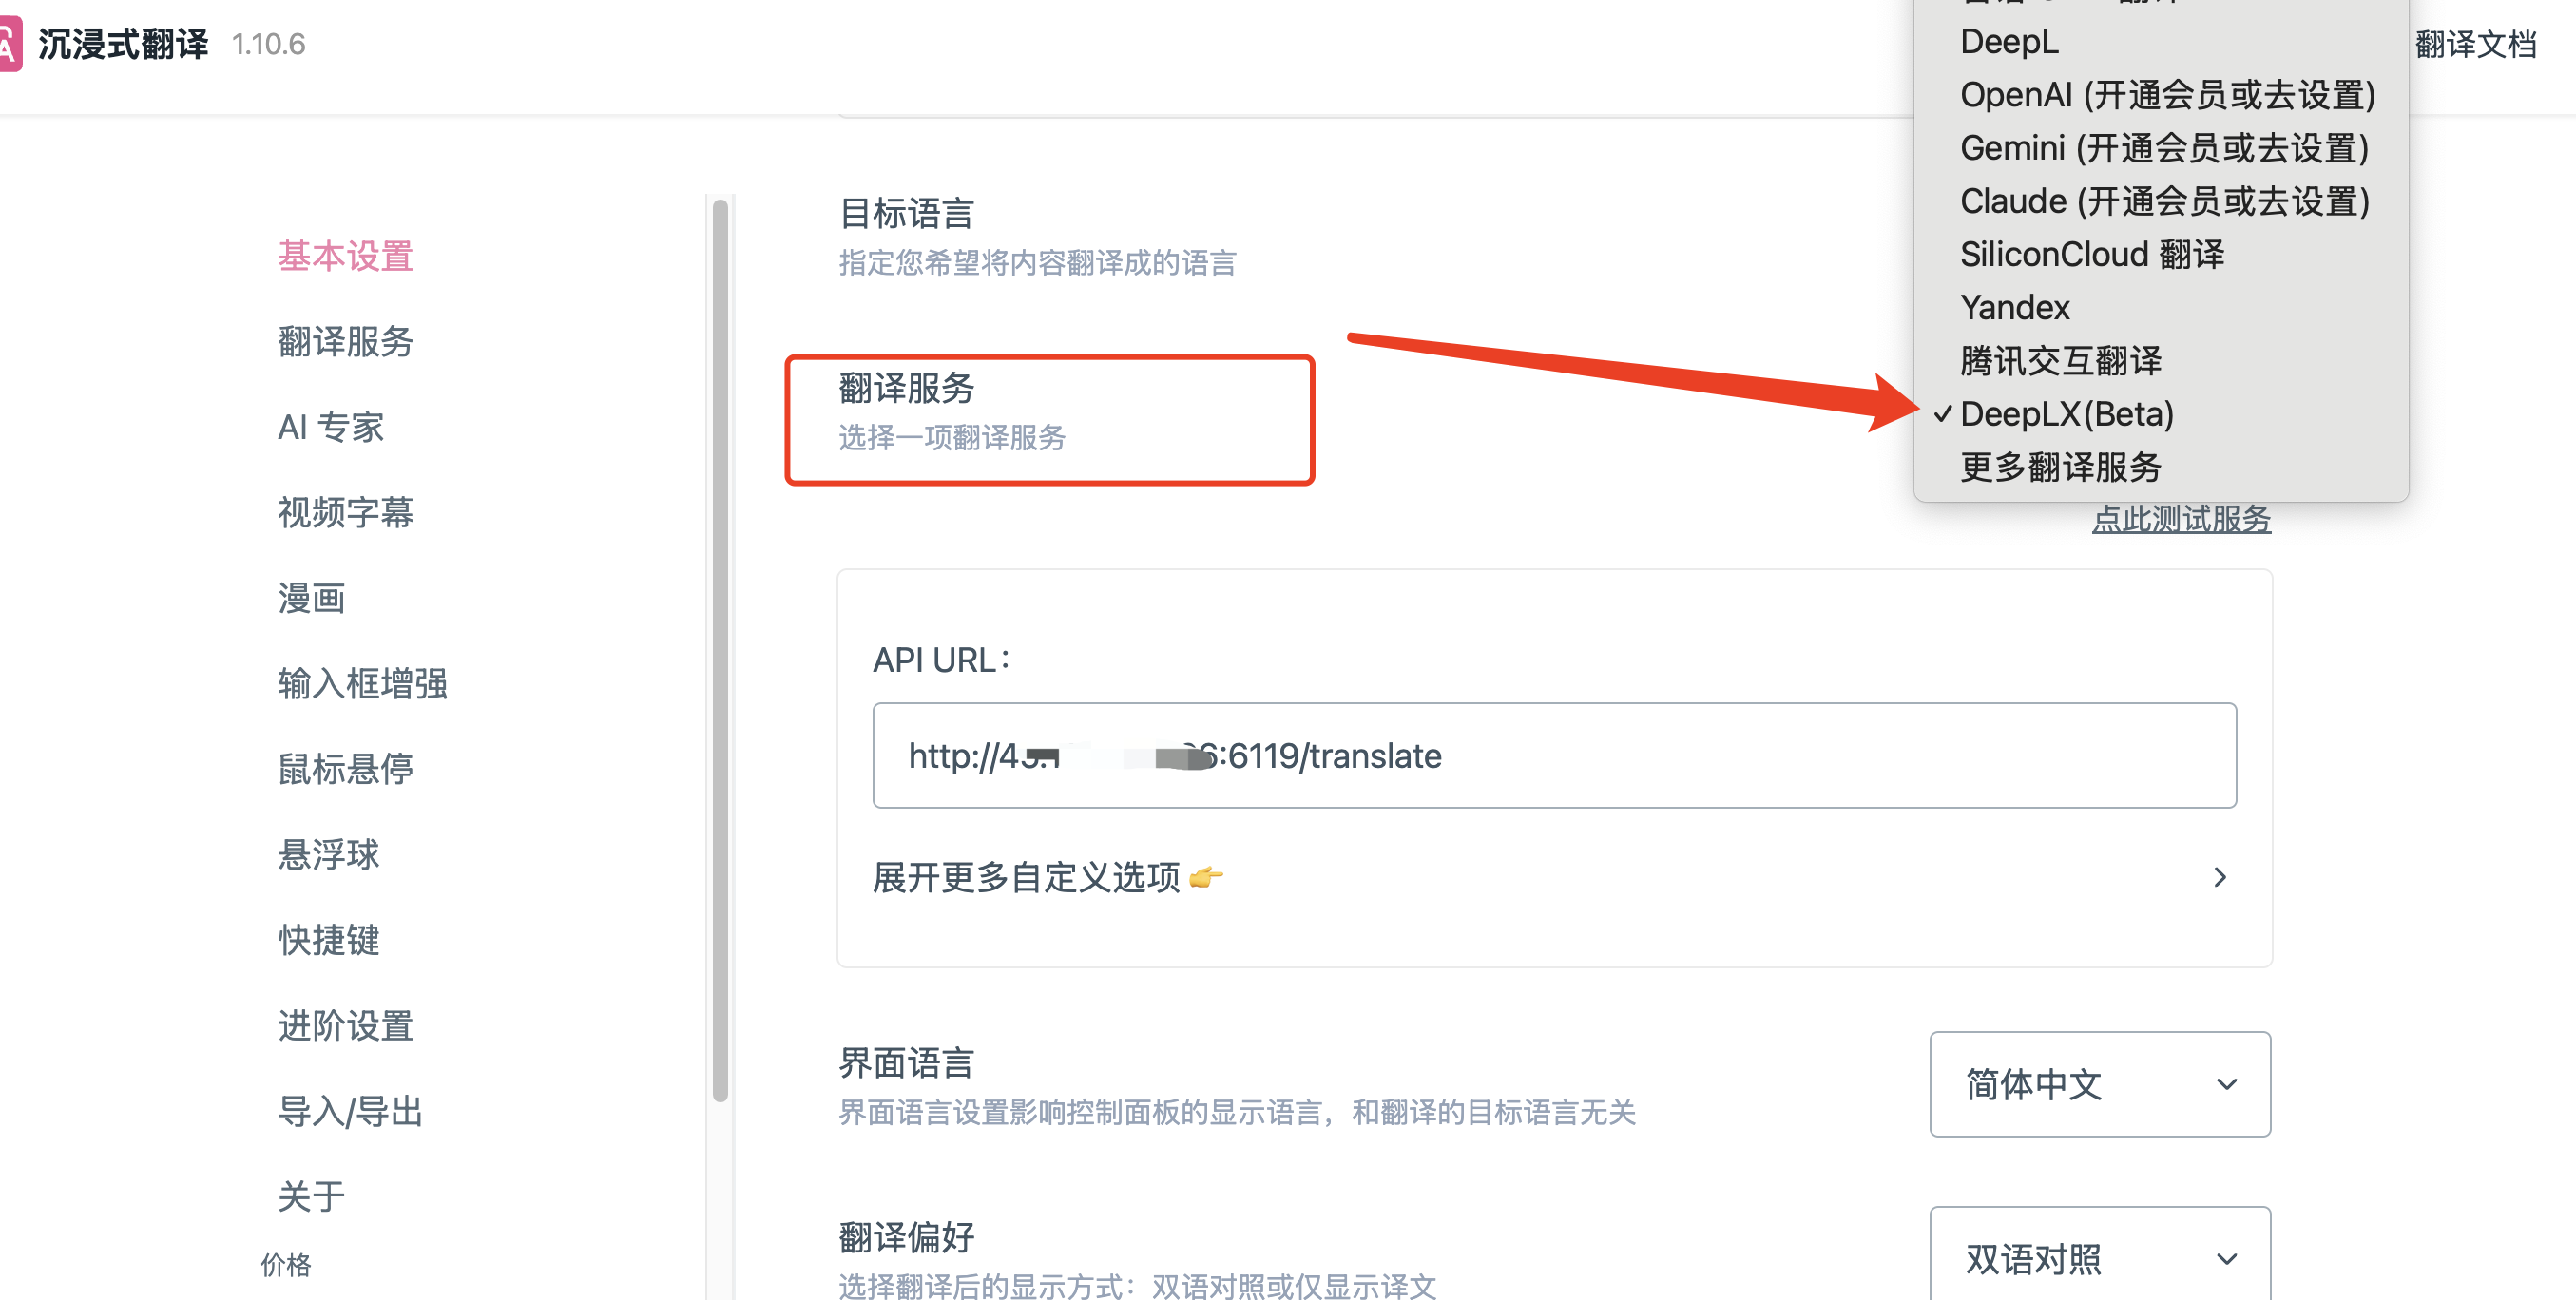
Task: Open the 双语对照 translation preference dropdown
Action: point(2100,1257)
